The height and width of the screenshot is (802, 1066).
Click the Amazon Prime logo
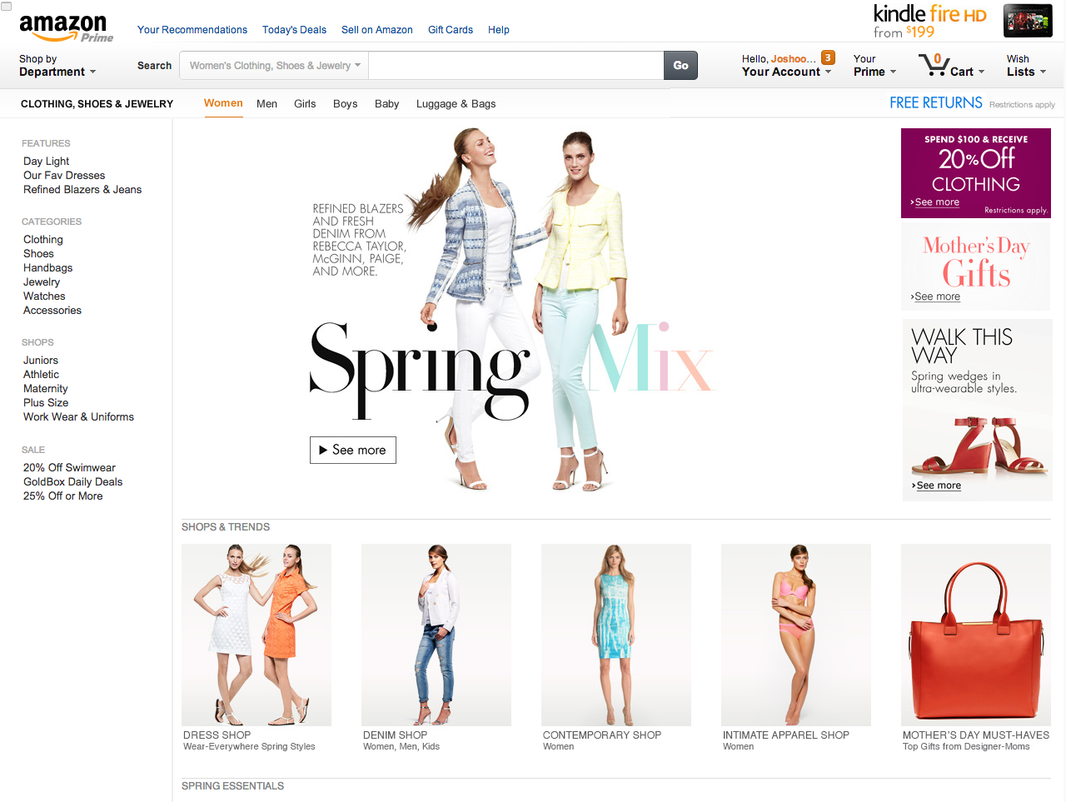tap(66, 27)
